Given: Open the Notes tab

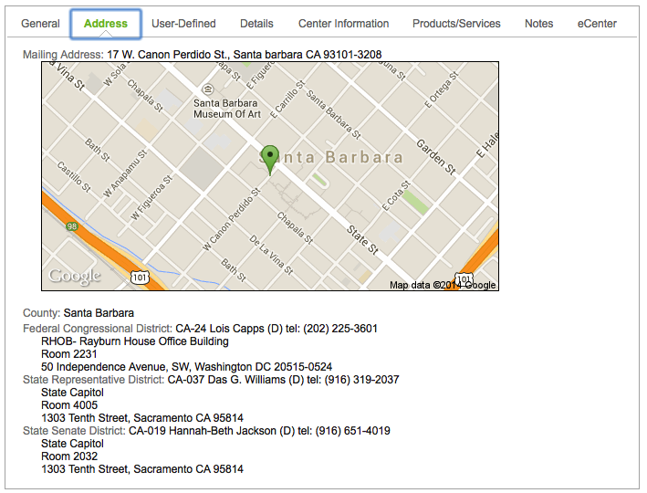Looking at the screenshot, I should [538, 24].
